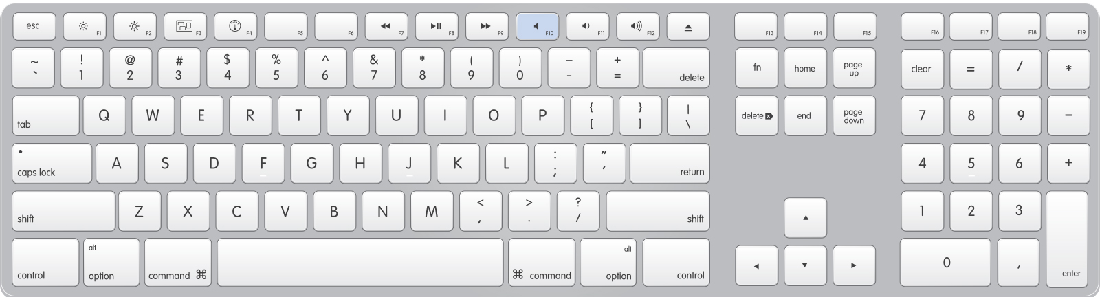Click the play/pause F8 key
1100x297 pixels.
437,27
